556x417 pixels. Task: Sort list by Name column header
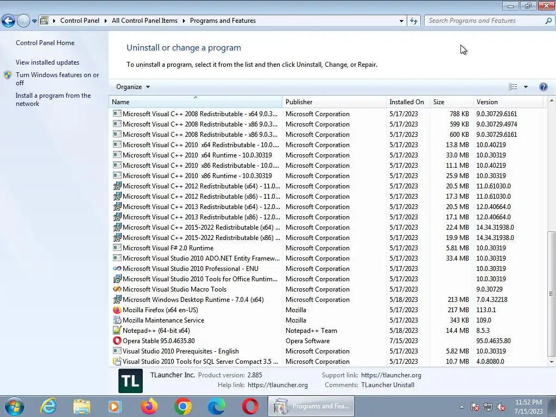tap(195, 102)
